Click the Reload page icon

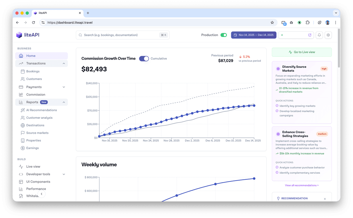[34, 22]
